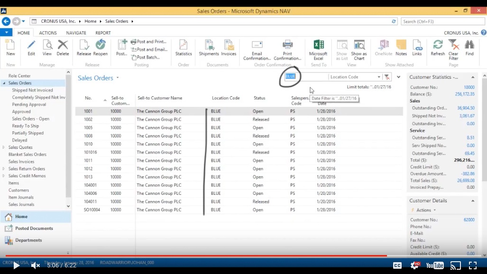The image size is (487, 274).
Task: Sort by the Location Code column header
Action: tap(226, 98)
